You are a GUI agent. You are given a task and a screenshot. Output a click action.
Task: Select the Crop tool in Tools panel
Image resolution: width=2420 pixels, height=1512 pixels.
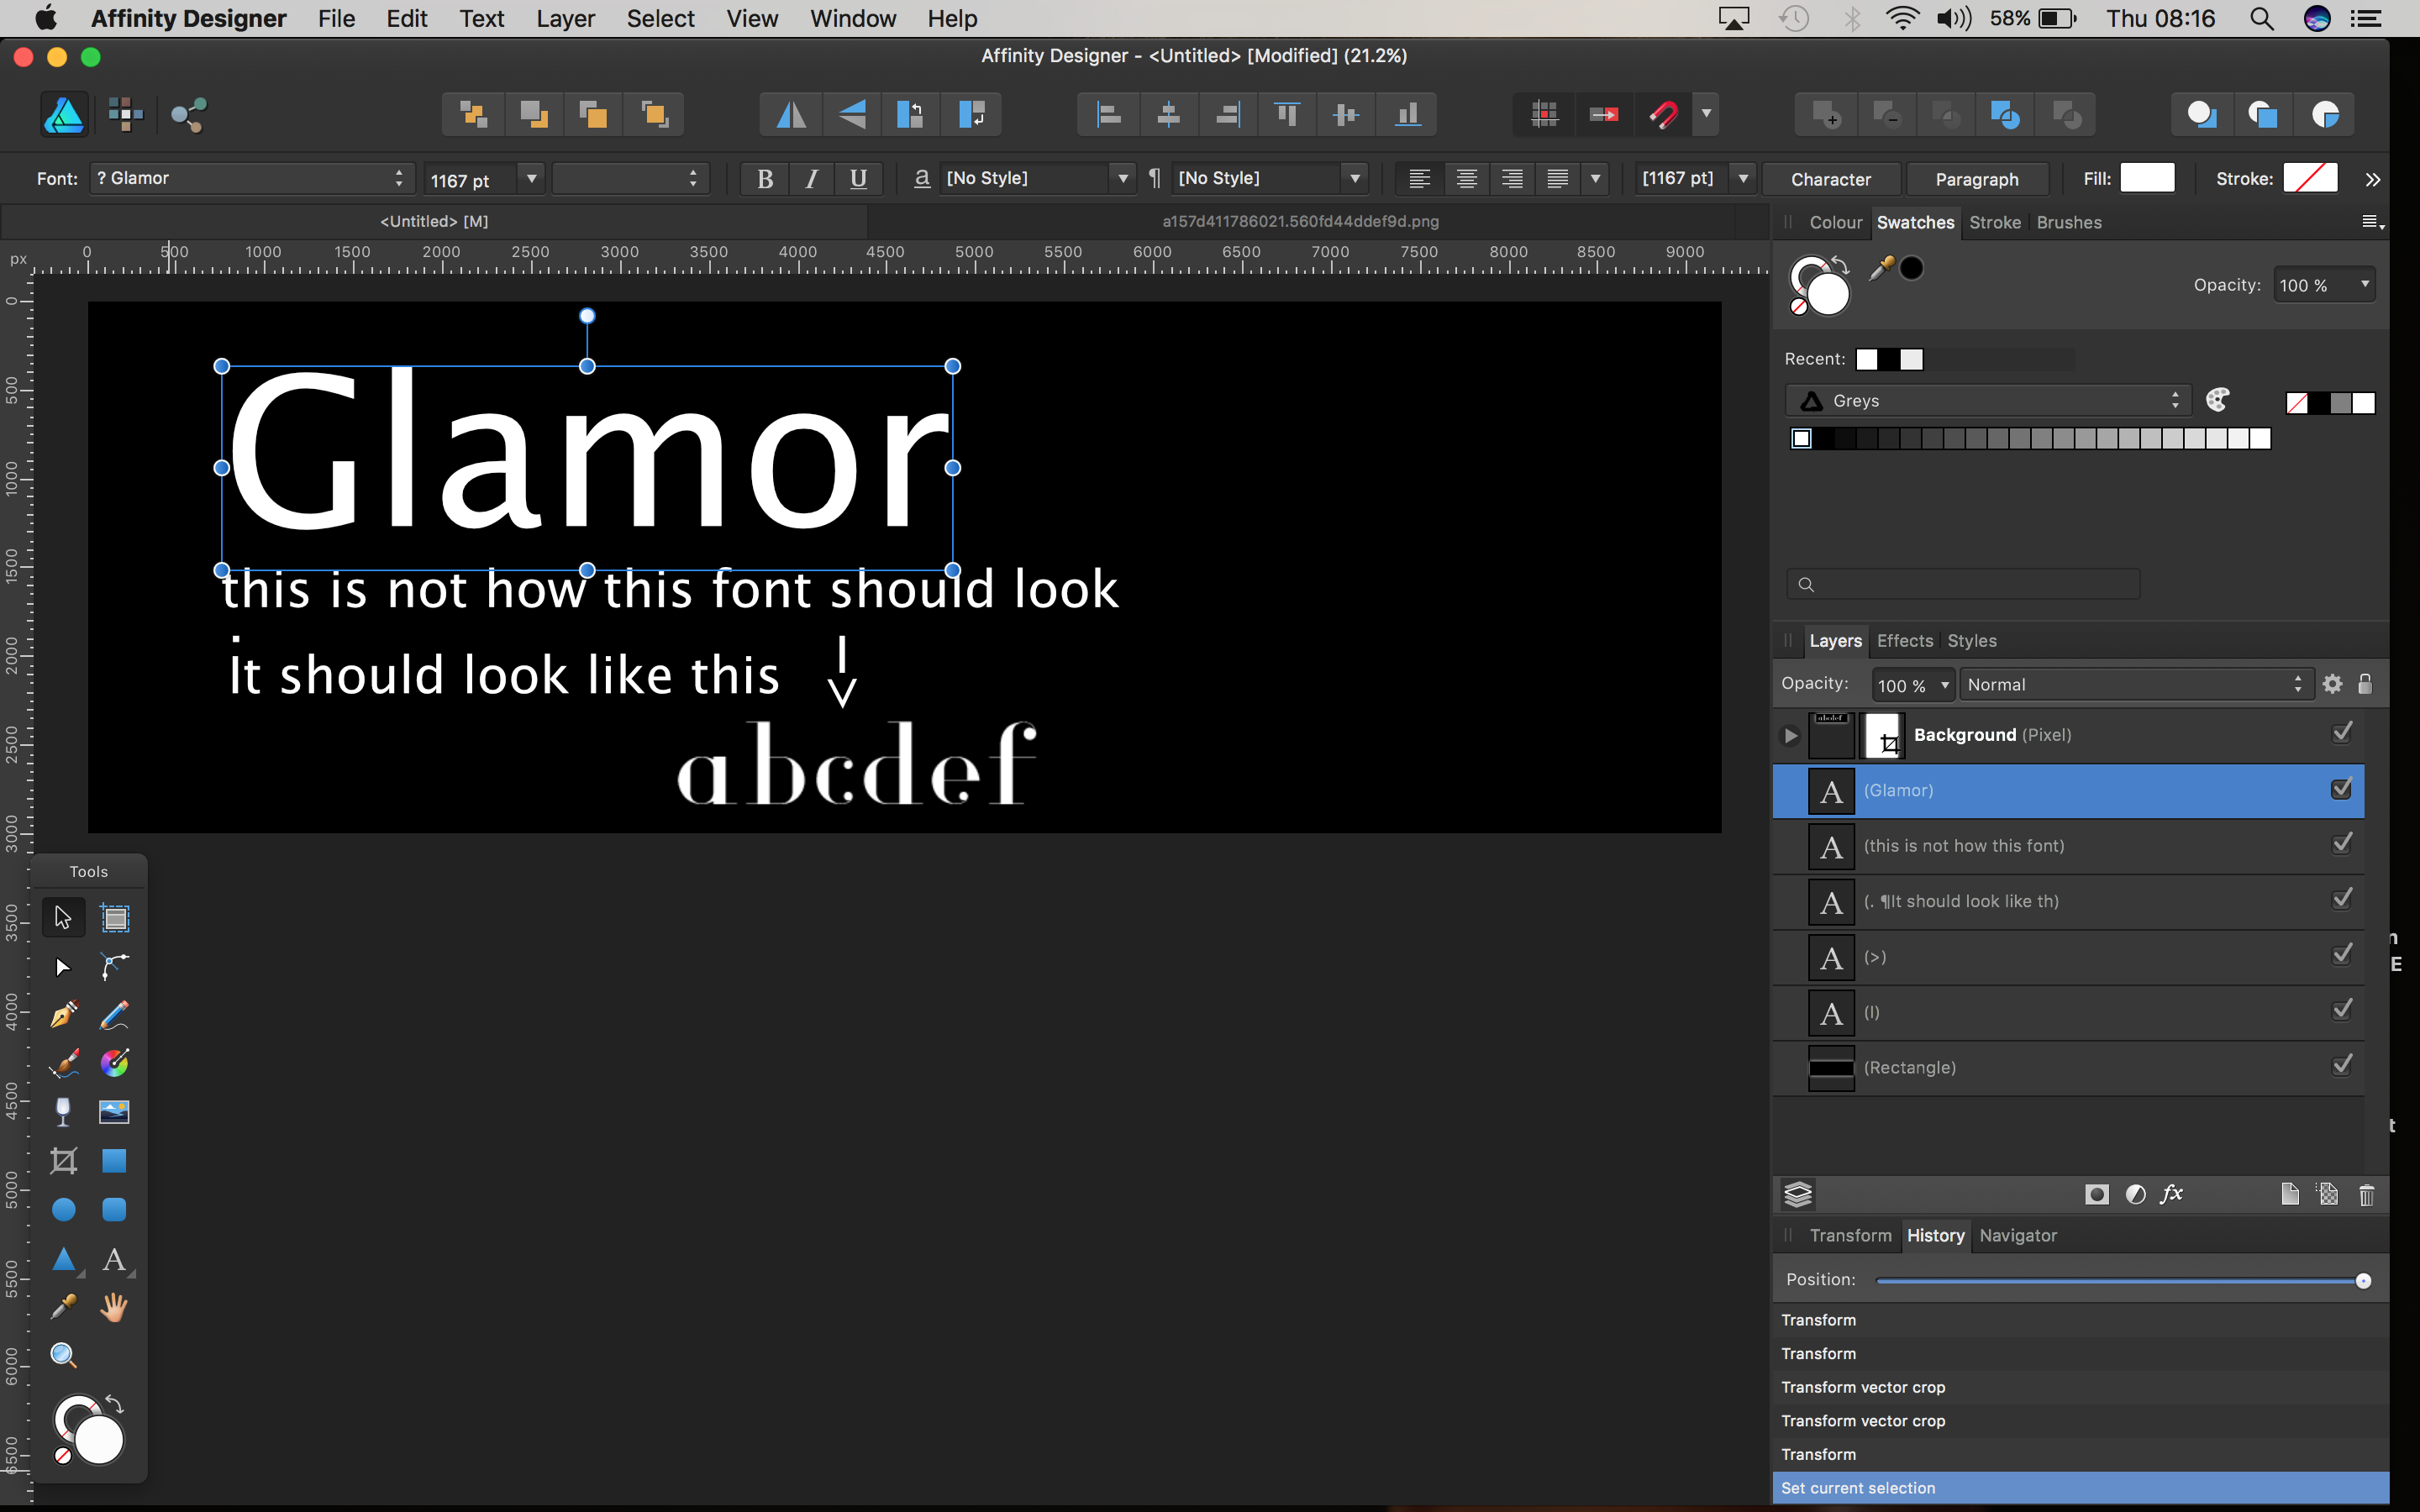coord(63,1160)
